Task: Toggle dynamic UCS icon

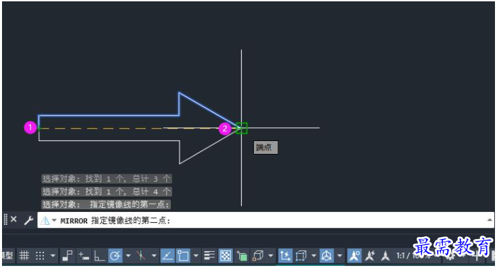Action: (285, 256)
